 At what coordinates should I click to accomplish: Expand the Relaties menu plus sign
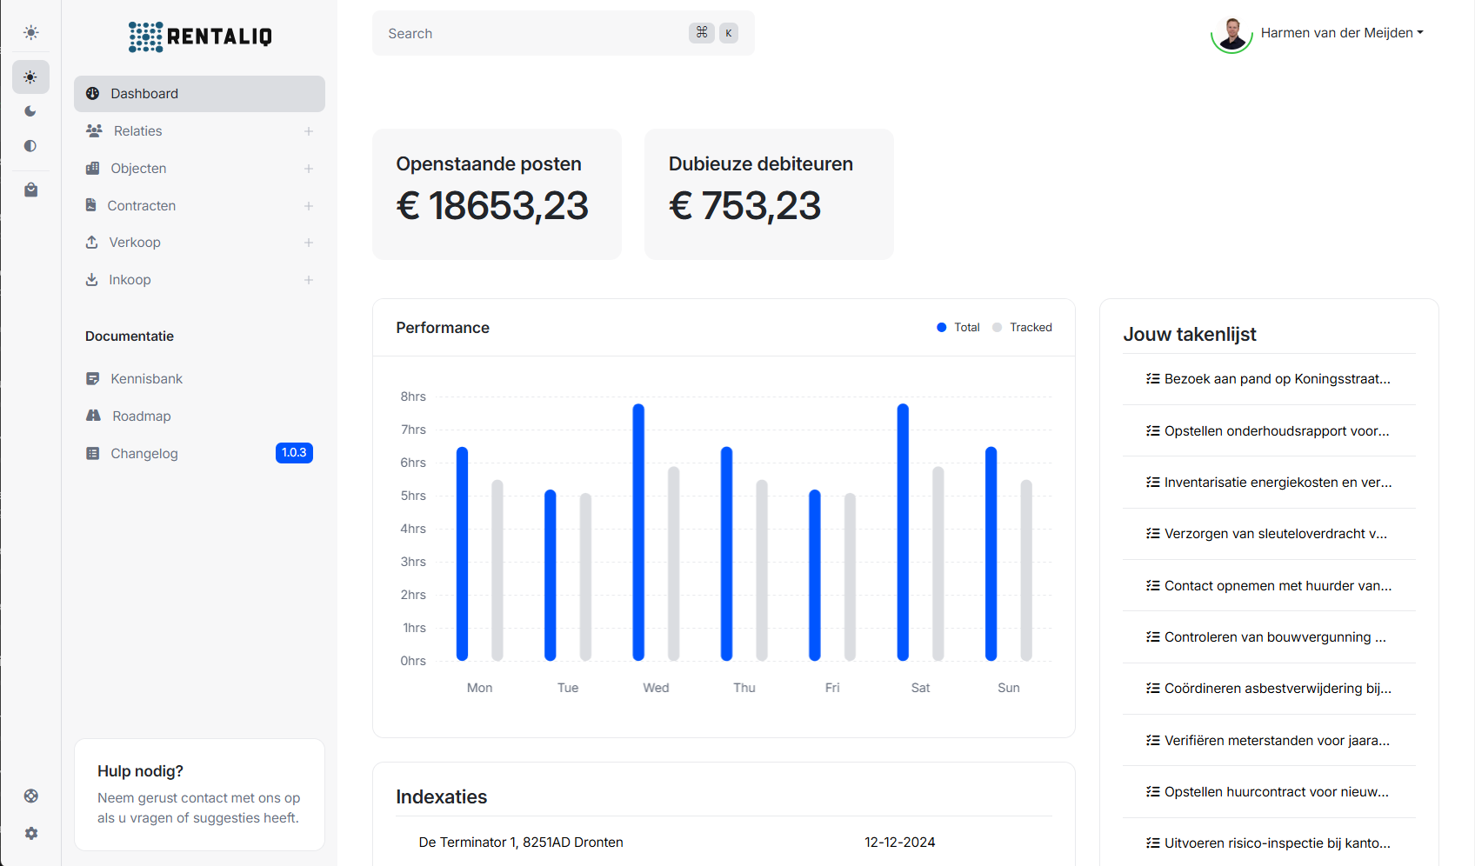[x=309, y=131]
